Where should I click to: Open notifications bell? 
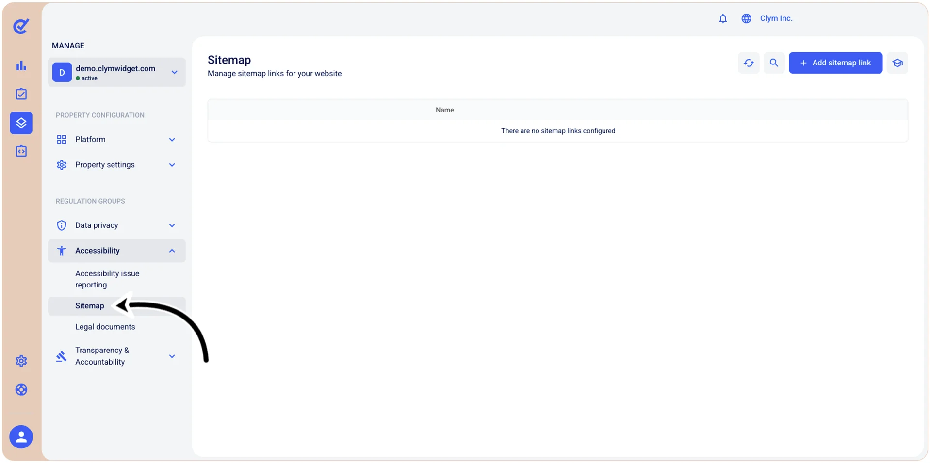pyautogui.click(x=722, y=18)
